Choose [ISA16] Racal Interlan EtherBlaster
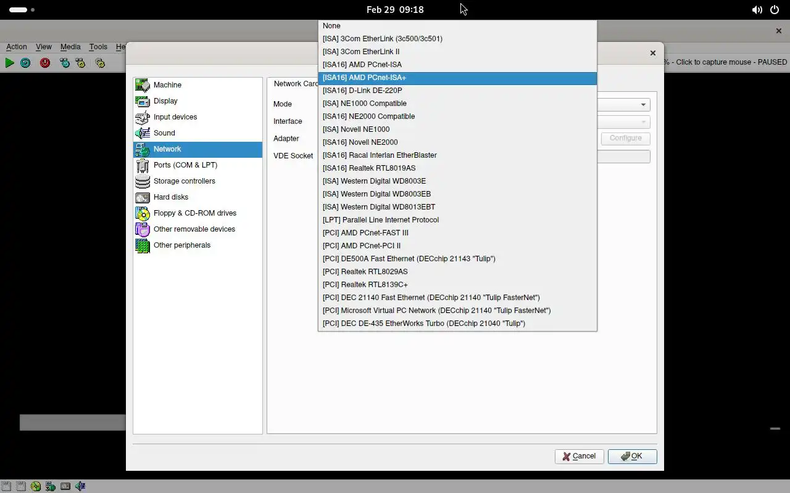The image size is (790, 493). [x=457, y=155]
